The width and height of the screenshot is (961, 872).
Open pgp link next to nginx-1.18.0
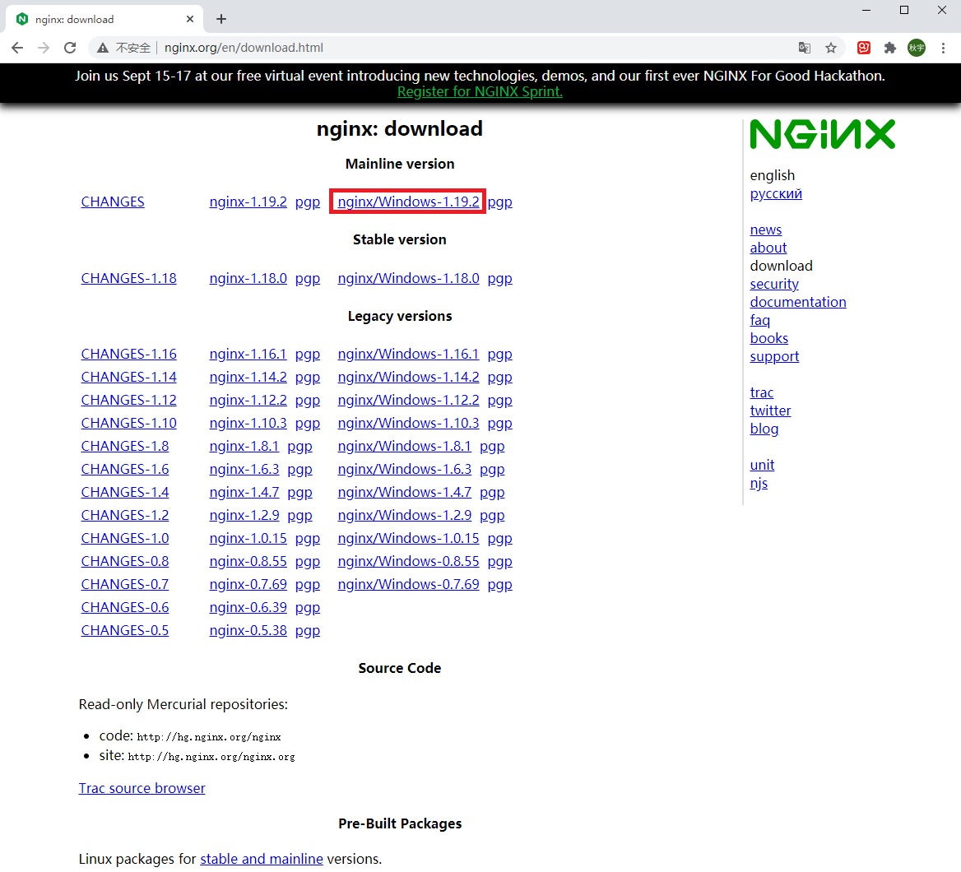[308, 278]
